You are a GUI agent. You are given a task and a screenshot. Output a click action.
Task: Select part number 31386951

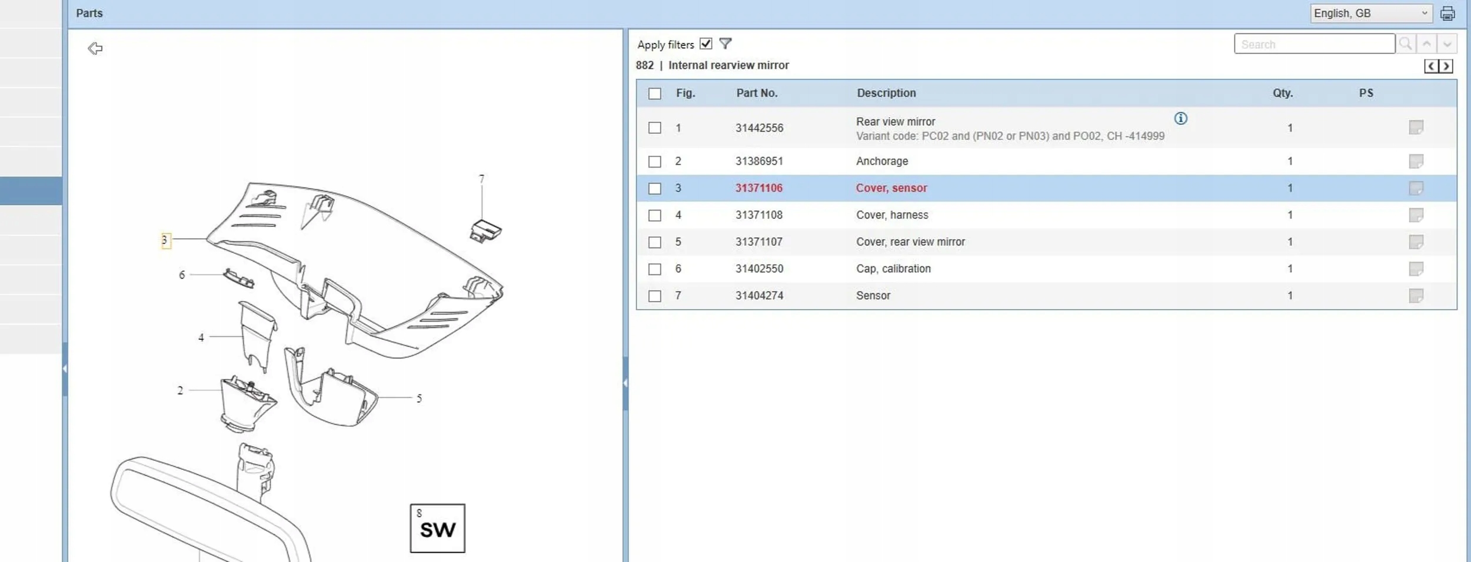tap(759, 161)
